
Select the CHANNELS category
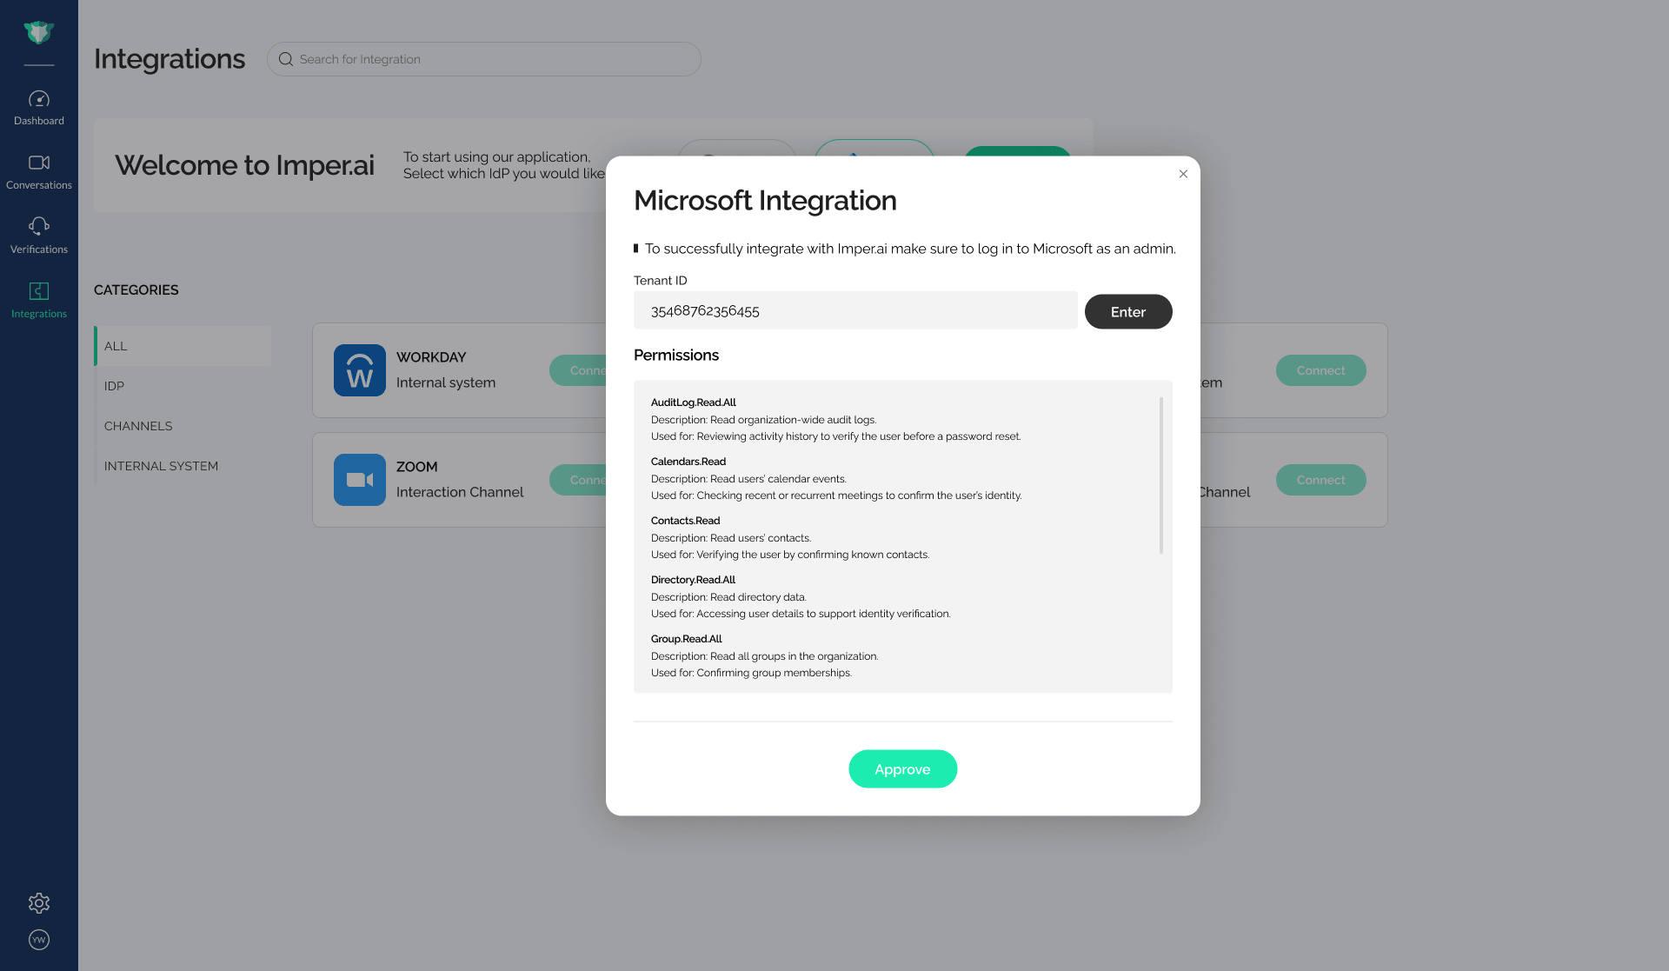click(137, 426)
